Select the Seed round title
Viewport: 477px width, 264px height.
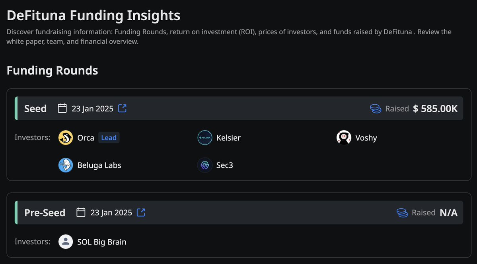pyautogui.click(x=35, y=109)
